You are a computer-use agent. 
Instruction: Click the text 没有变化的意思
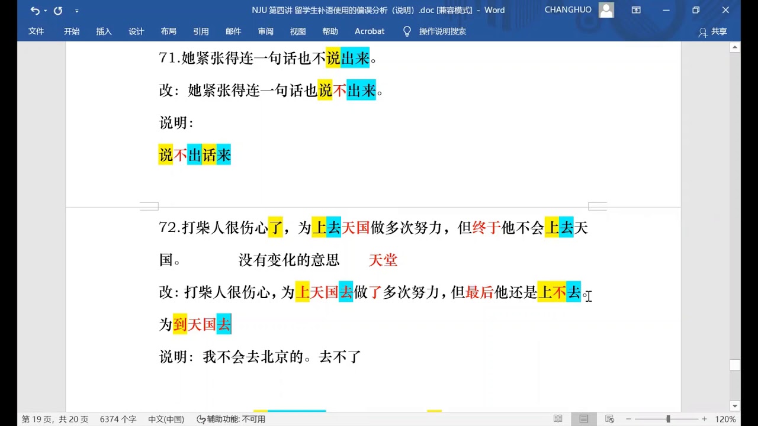(x=289, y=260)
